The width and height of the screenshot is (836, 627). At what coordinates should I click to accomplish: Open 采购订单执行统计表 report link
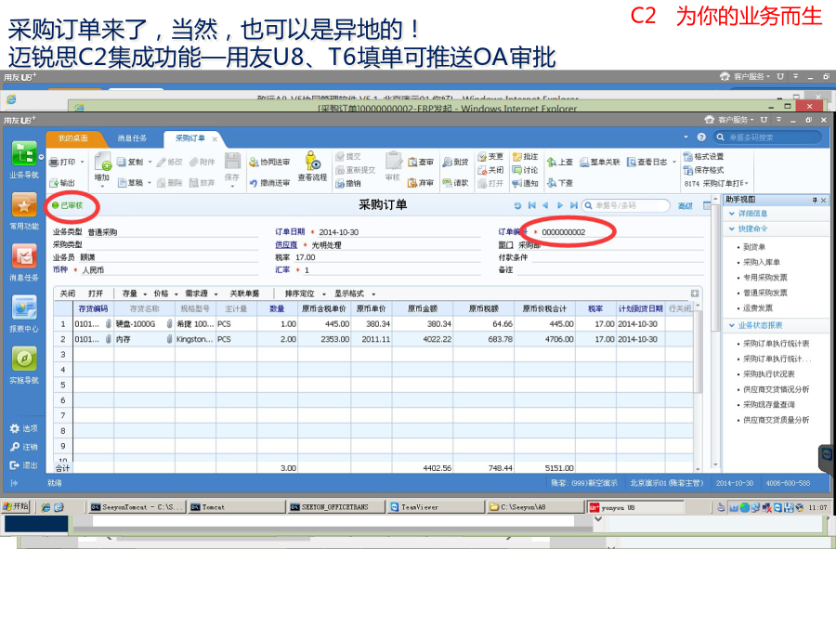click(x=777, y=344)
